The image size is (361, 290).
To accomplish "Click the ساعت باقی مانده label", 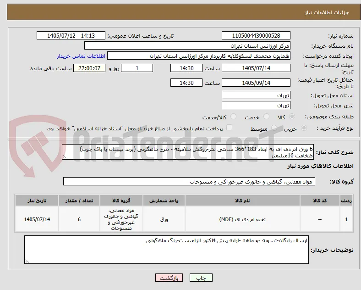I will (51, 68).
